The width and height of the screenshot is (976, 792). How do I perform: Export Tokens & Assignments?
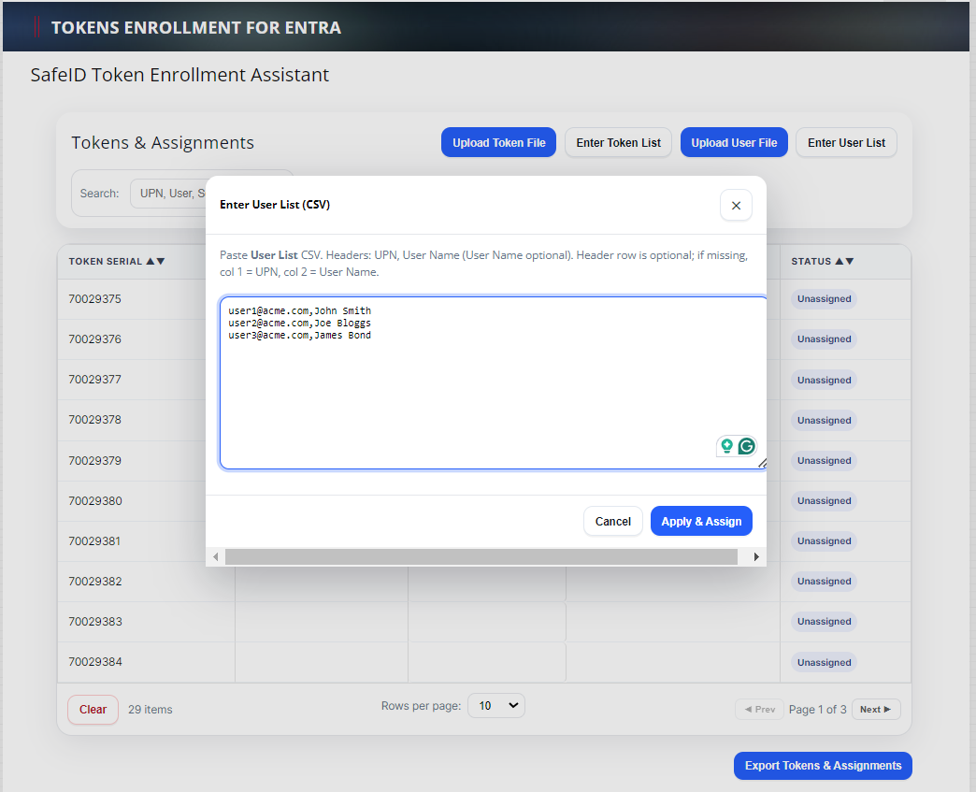point(823,766)
